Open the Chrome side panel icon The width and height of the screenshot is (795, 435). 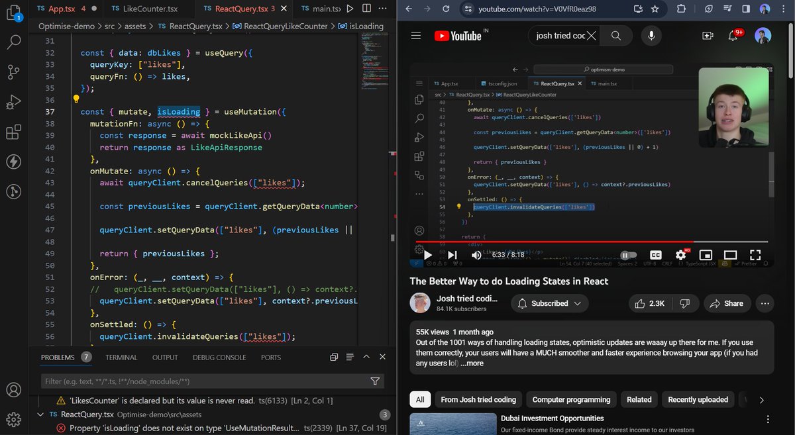click(745, 9)
